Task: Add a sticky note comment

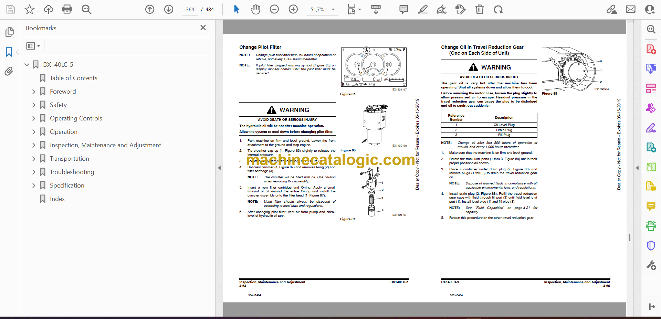Action: coord(404,9)
